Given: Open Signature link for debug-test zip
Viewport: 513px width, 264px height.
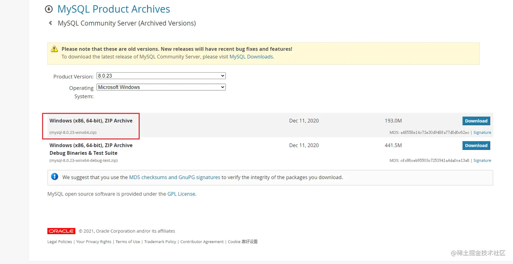Looking at the screenshot, I should [x=482, y=161].
